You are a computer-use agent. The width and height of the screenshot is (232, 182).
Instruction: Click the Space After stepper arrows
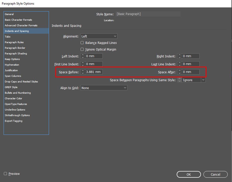[x=179, y=72]
